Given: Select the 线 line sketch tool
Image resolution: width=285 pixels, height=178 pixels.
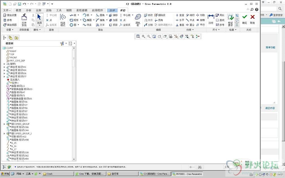Looking at the screenshot, I should pyautogui.click(x=73, y=15).
